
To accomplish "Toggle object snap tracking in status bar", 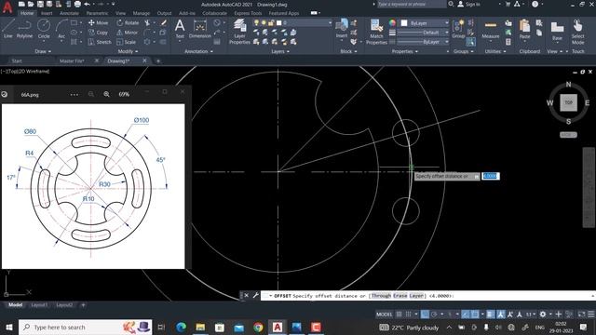I will 466,315.
